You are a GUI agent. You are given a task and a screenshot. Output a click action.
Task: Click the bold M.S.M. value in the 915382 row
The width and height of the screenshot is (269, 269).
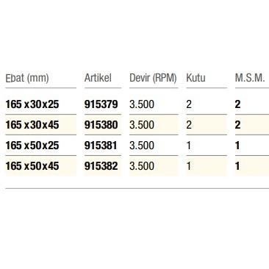237,166
